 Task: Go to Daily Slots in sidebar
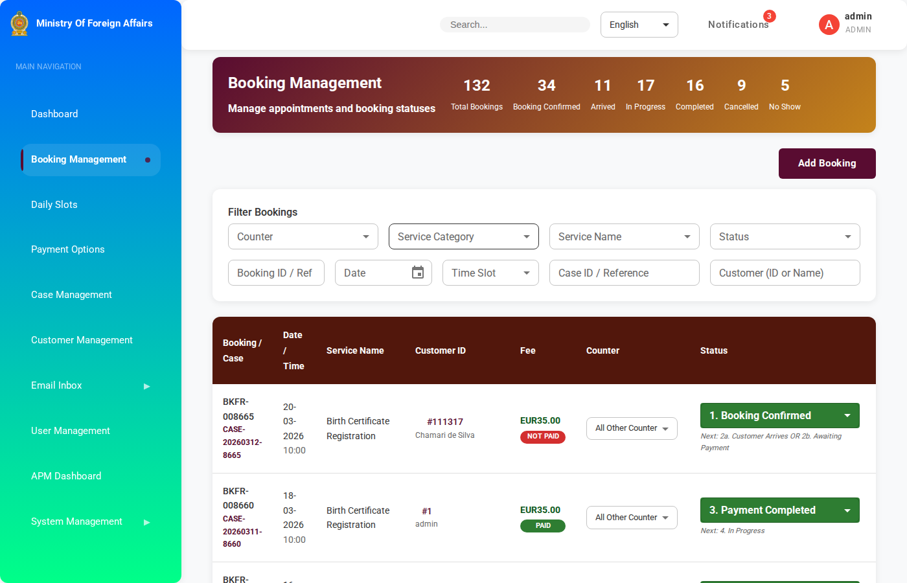click(54, 205)
